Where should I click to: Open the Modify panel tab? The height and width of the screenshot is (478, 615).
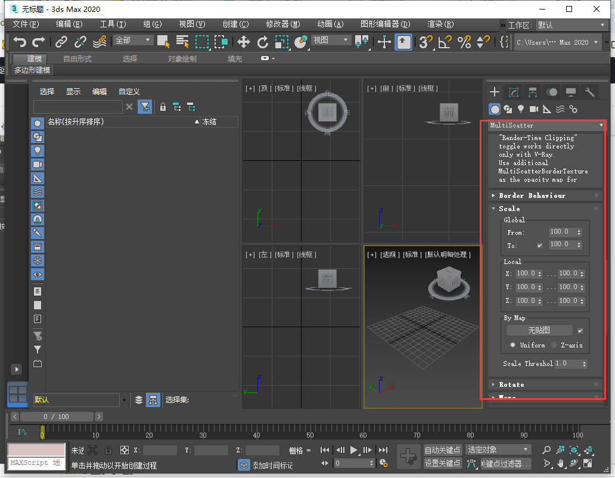(x=514, y=92)
